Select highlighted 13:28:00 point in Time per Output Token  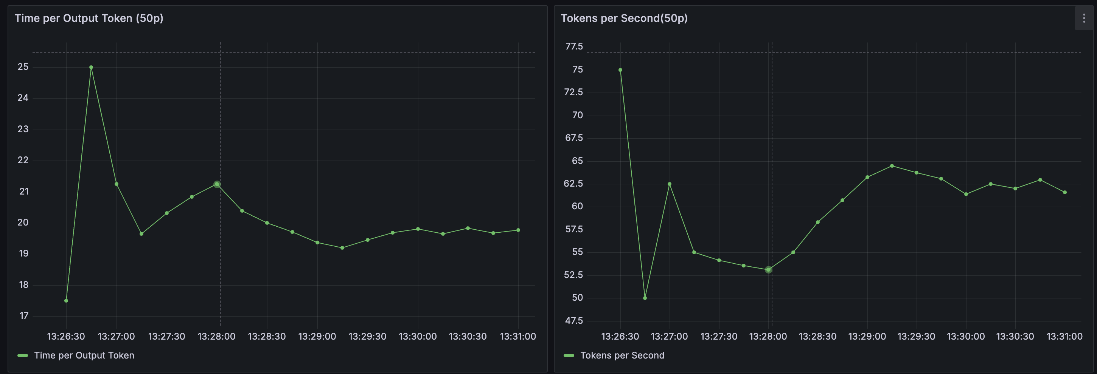click(217, 184)
